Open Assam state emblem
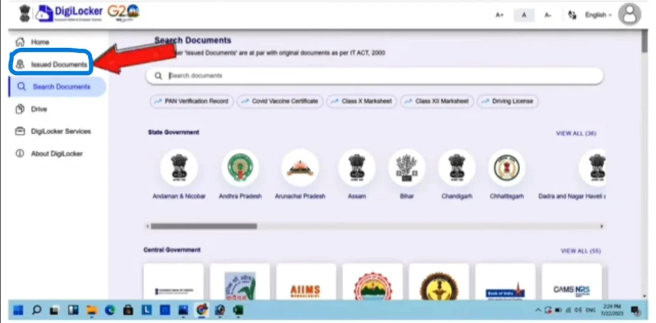This screenshot has height=323, width=656. click(357, 168)
